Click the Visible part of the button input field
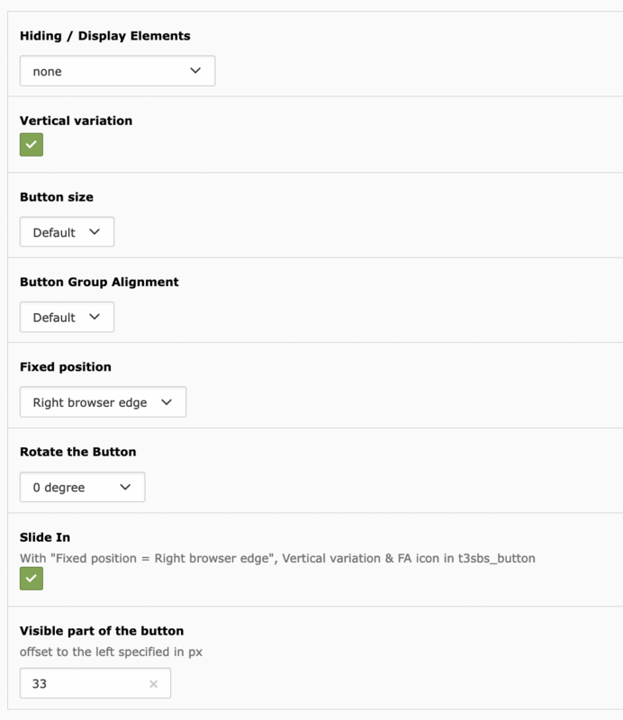Image resolution: width=623 pixels, height=720 pixels. pyautogui.click(x=95, y=683)
